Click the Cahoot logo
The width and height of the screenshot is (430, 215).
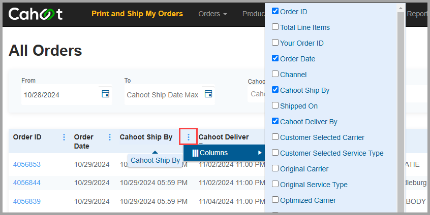pos(36,14)
